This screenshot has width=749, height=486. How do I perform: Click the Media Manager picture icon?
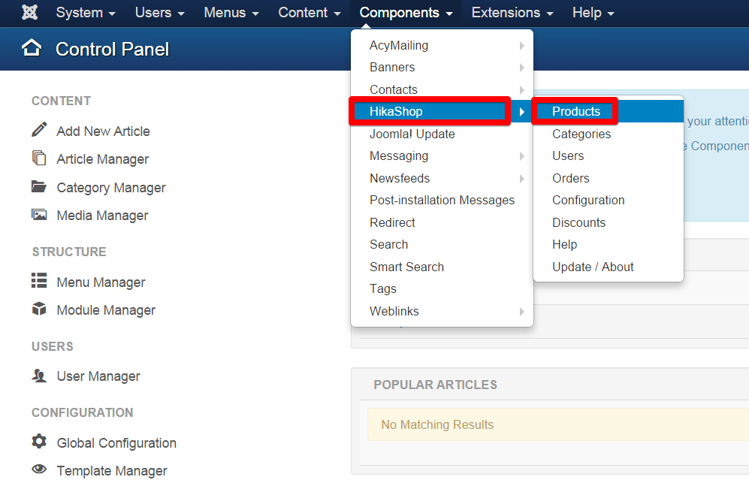pos(39,215)
